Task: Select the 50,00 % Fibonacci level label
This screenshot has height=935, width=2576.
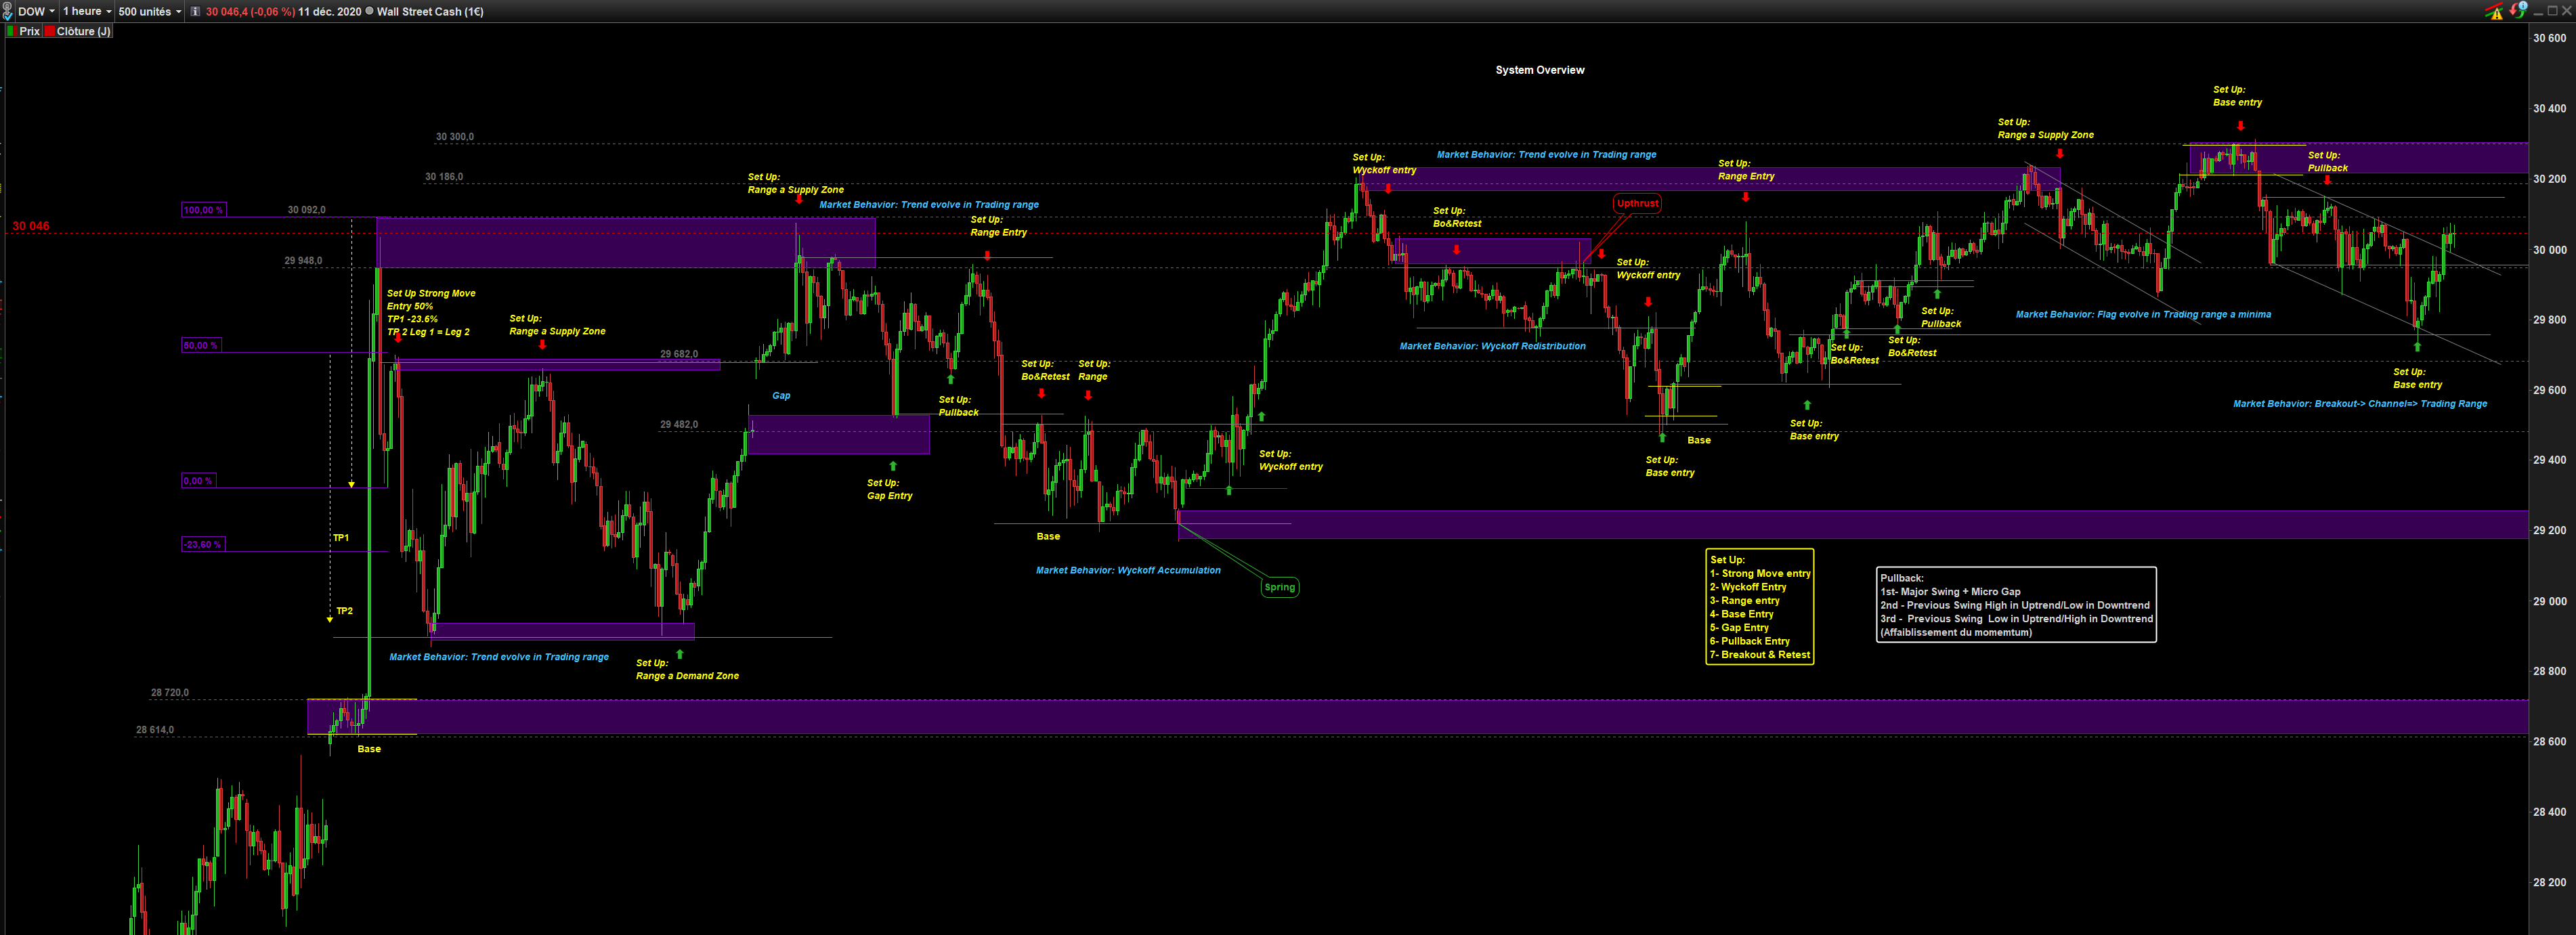Action: pos(200,345)
